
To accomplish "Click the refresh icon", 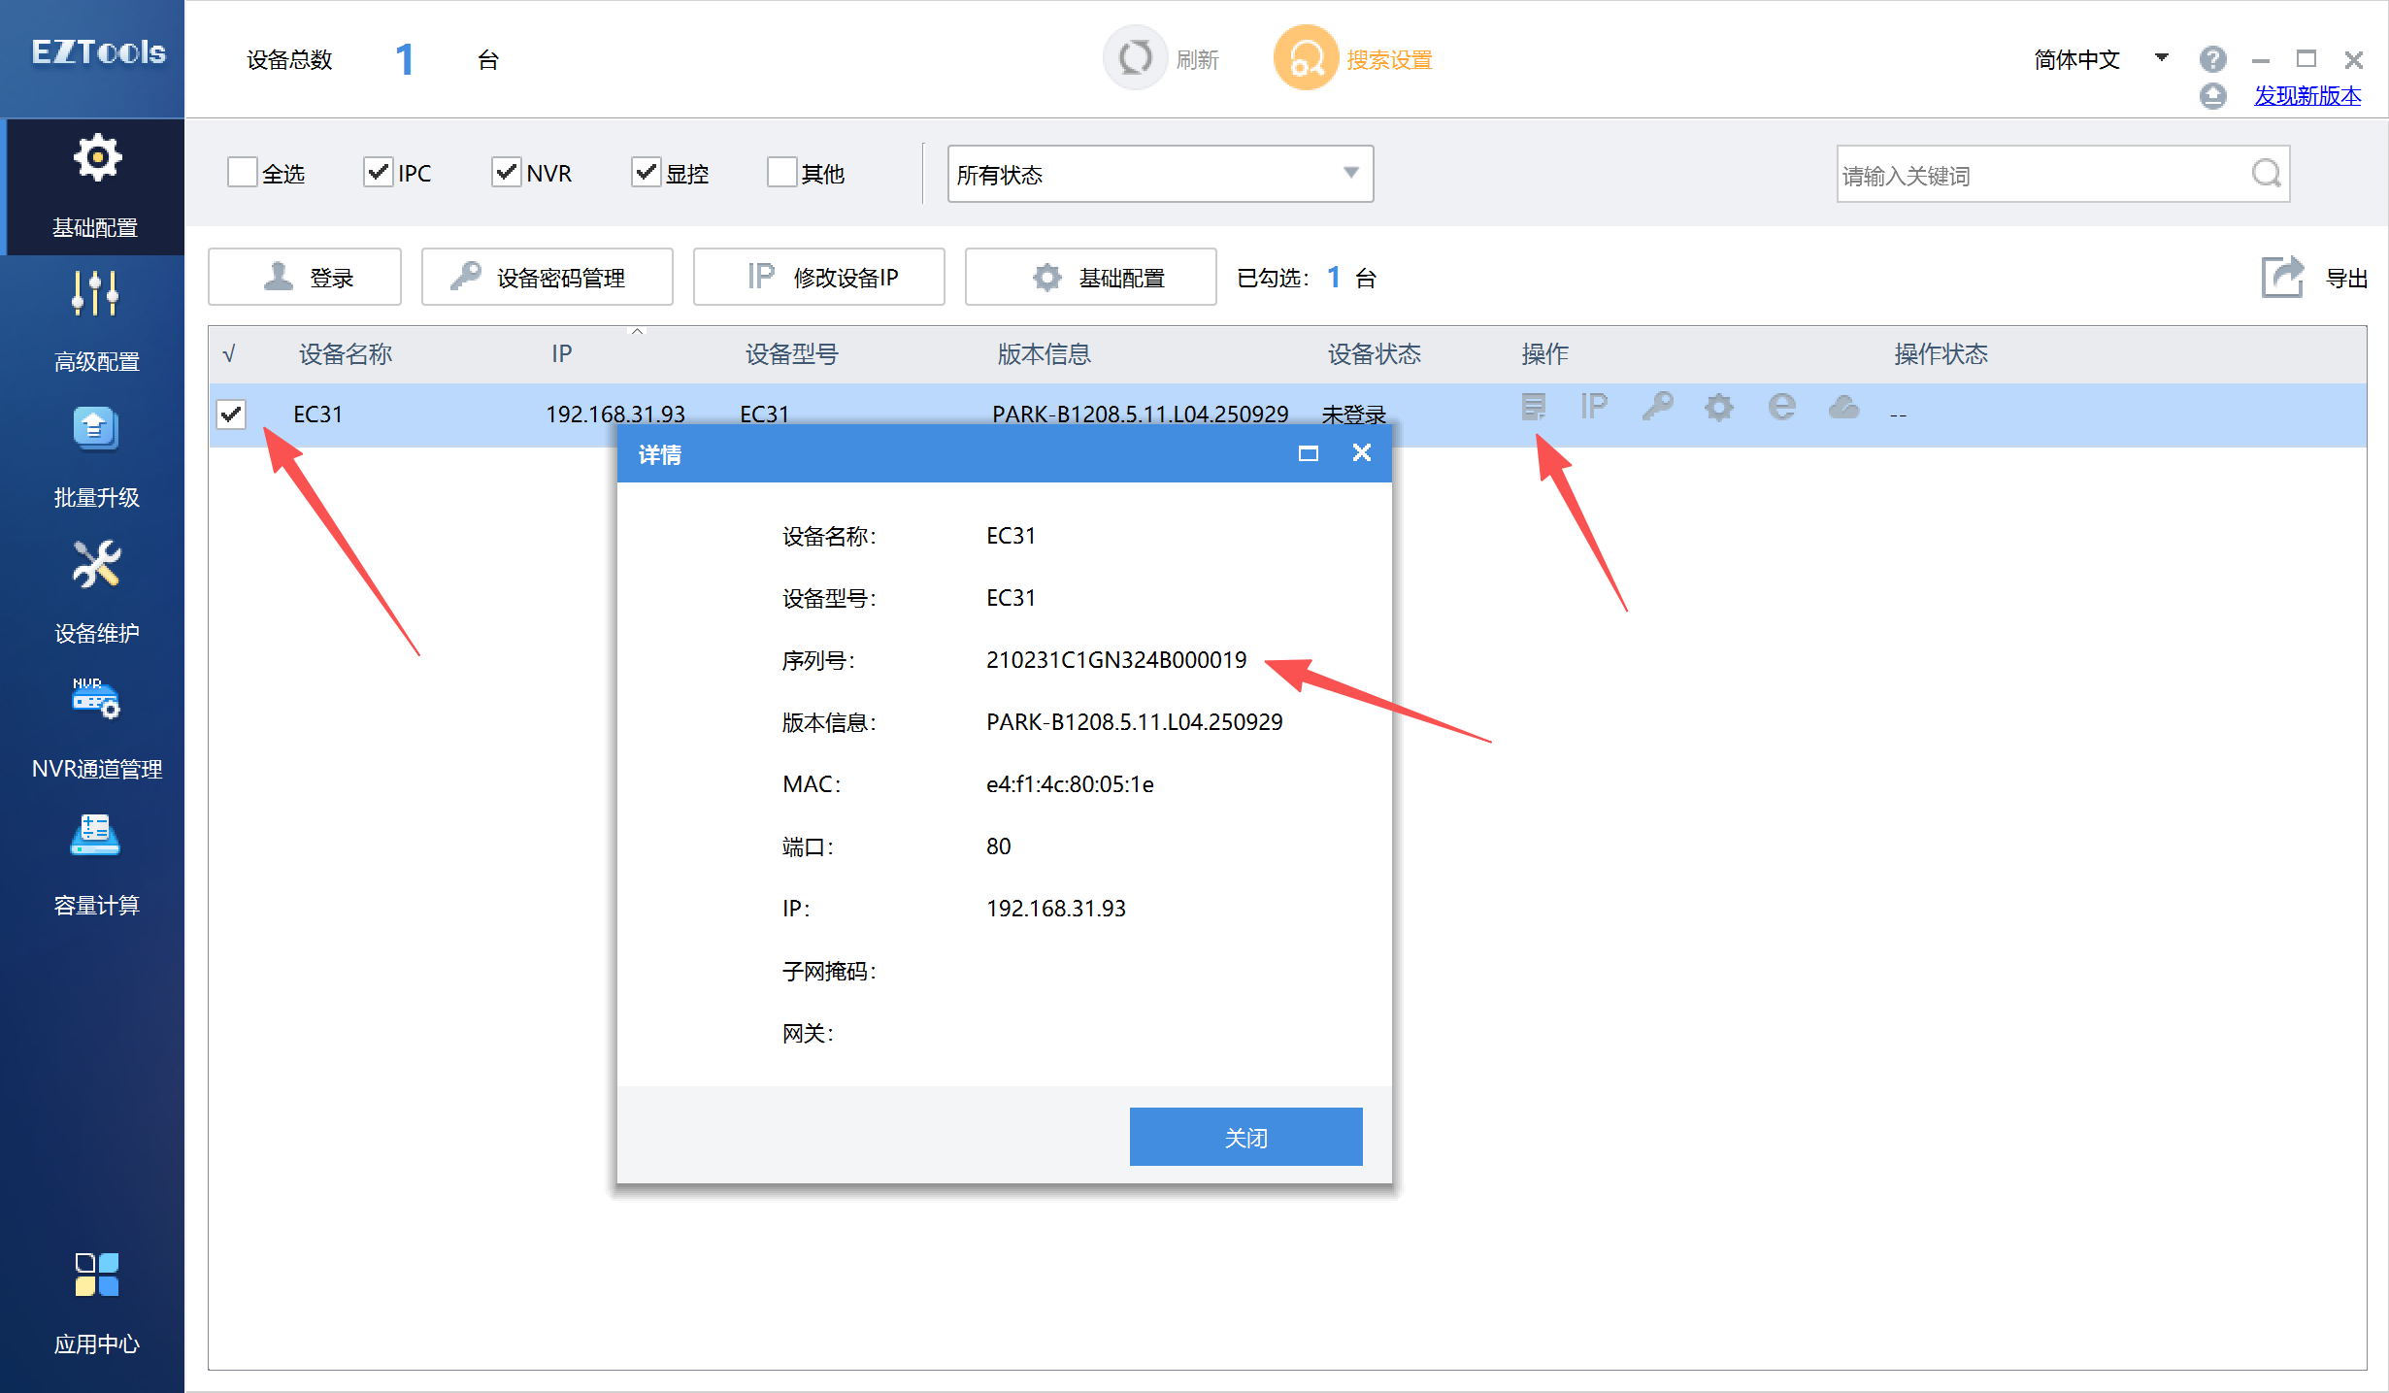I will (1135, 58).
